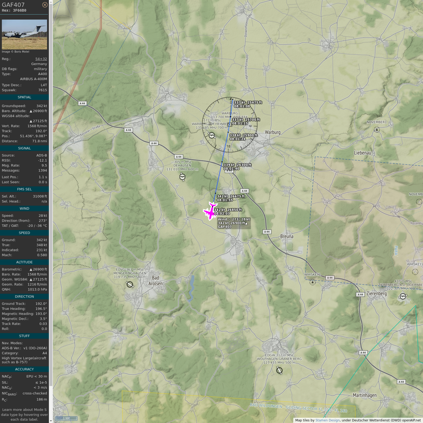Select the EDGW Wolfhagen Graner Berg airfield icon
The height and width of the screenshot is (423, 423).
tap(279, 370)
